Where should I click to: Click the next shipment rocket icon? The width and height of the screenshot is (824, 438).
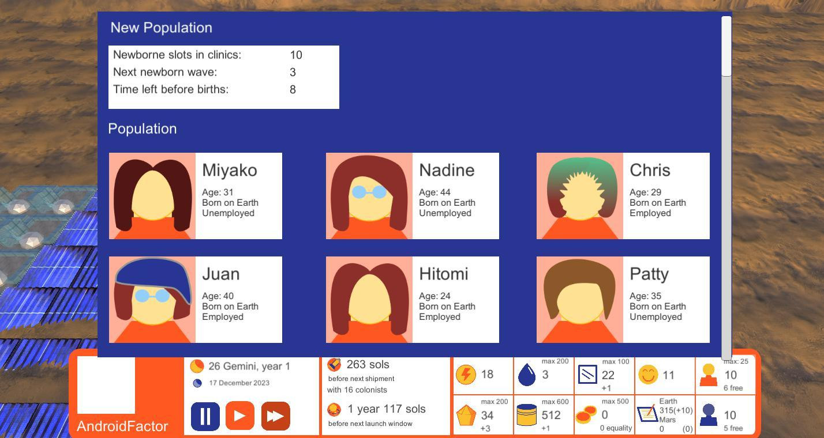334,364
